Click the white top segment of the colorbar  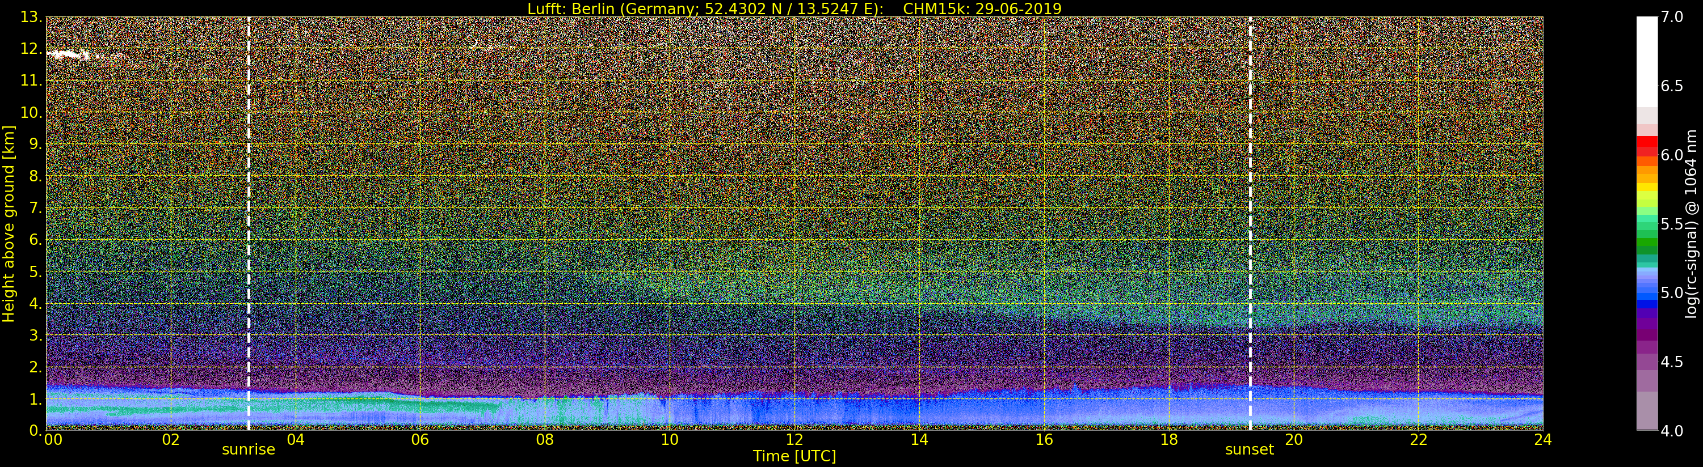(x=1647, y=62)
